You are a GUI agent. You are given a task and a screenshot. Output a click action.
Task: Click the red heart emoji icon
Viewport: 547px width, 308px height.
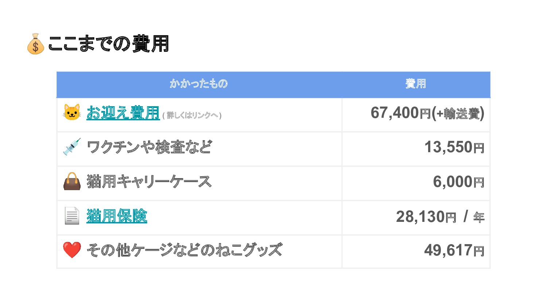click(x=72, y=250)
